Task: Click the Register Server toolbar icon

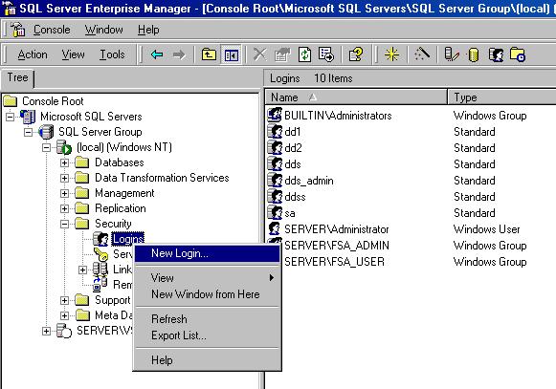Action: (452, 54)
